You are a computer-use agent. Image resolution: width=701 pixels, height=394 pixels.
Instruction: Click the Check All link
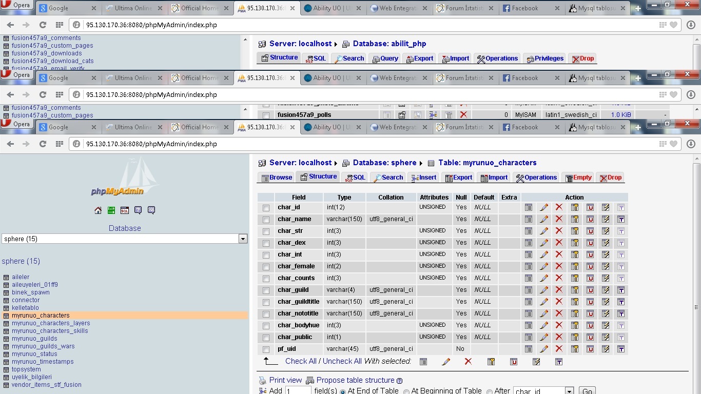tap(301, 361)
